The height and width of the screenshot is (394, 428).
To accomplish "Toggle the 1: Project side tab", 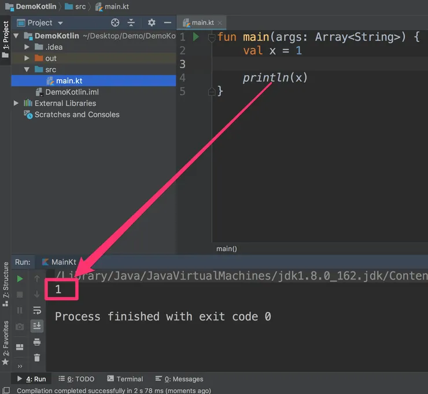I will pyautogui.click(x=5, y=40).
